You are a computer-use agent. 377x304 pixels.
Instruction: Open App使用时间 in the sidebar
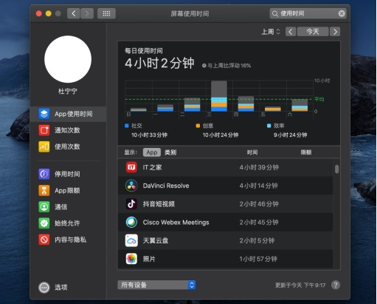[x=68, y=114]
